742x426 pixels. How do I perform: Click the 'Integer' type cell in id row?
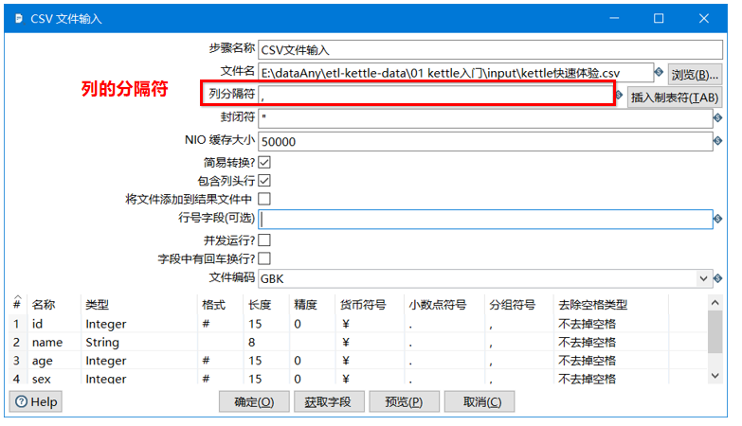(139, 324)
